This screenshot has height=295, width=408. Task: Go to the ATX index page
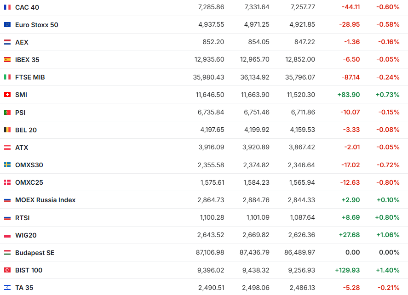(x=22, y=147)
